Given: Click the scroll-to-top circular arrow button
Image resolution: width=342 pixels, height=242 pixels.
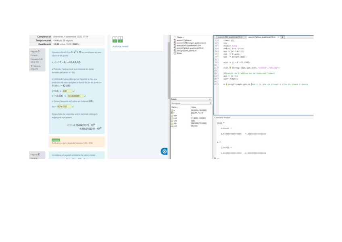Looking at the screenshot, I should click(x=164, y=152).
